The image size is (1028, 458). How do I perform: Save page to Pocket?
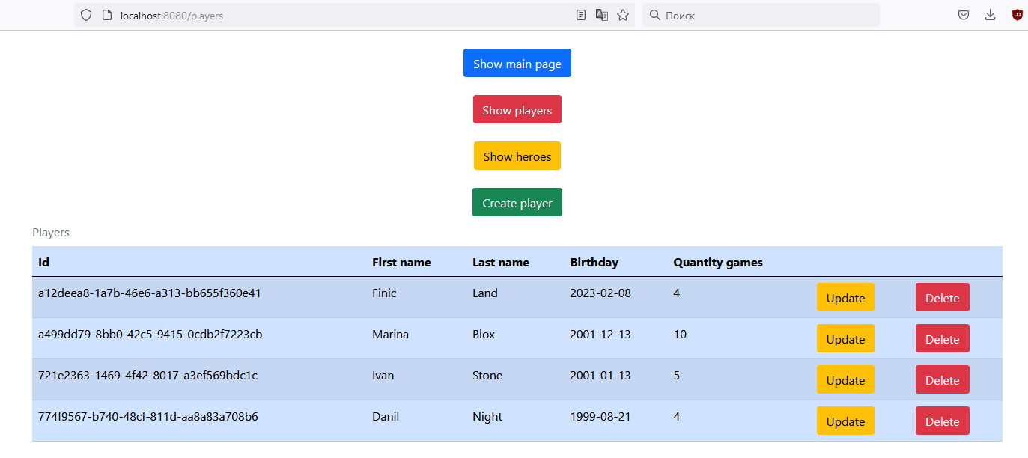pos(964,14)
